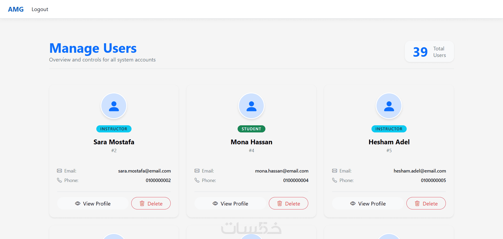
Task: Open the AMG brand home link
Action: click(x=16, y=9)
